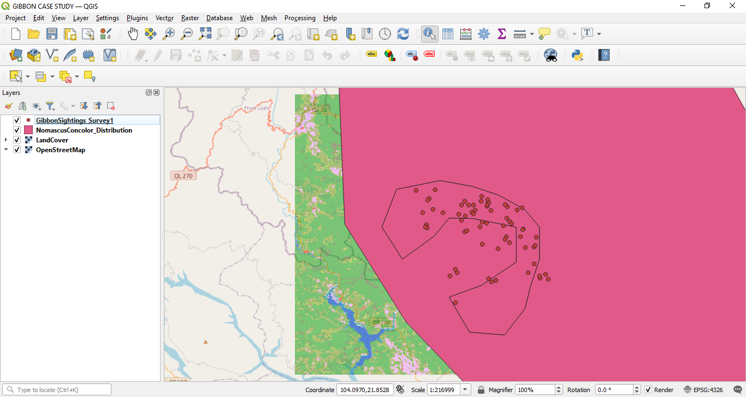Open the manage map themes eye dropdown
746x397 pixels.
pos(37,106)
